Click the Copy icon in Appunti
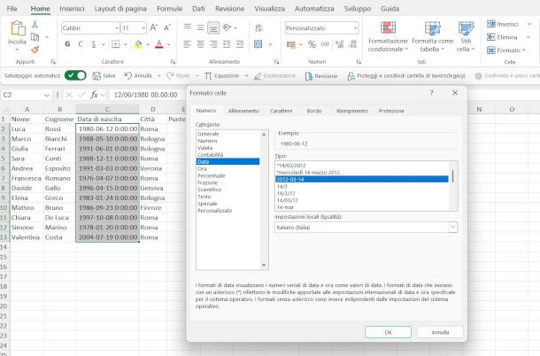This screenshot has height=356, width=540. pyautogui.click(x=35, y=37)
